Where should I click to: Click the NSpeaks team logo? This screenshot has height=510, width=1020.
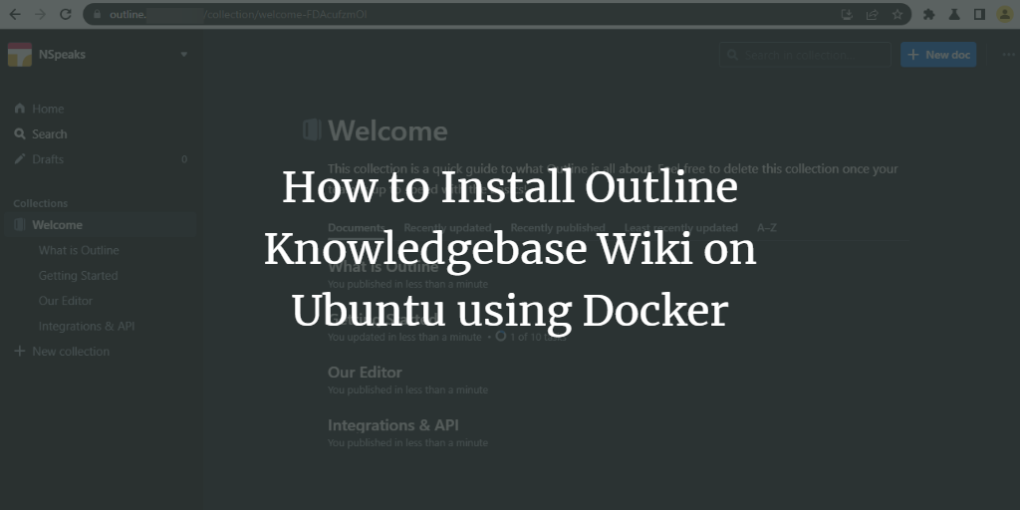click(20, 55)
